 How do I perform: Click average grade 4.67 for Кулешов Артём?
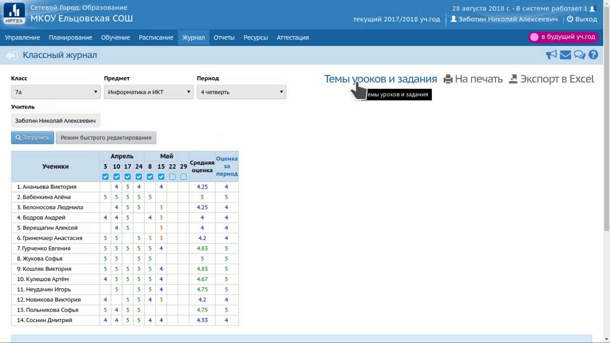pyautogui.click(x=202, y=279)
